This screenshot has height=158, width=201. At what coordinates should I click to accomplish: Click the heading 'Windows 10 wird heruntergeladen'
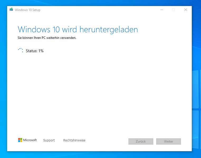click(x=78, y=30)
